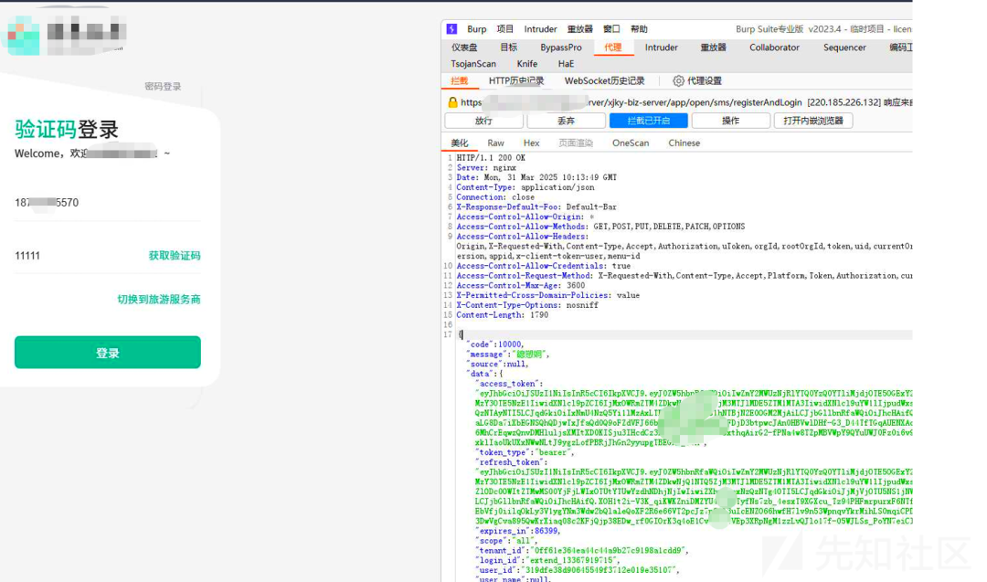This screenshot has height=582, width=987.
Task: Select the Hex view tab
Action: 531,143
